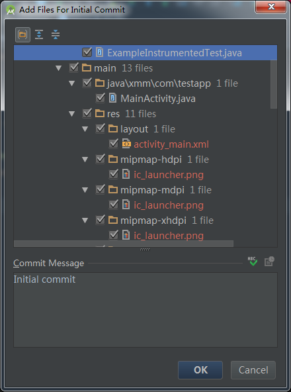Uncheck the ExampleInstrumentedTest.java checkbox
Viewport: 291px width, 392px height.
pyautogui.click(x=87, y=52)
